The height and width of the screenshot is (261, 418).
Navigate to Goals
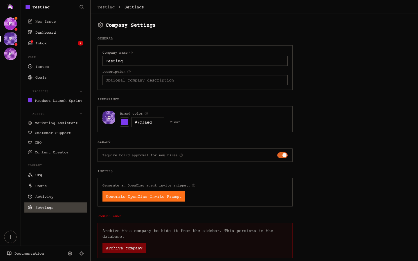pos(41,77)
